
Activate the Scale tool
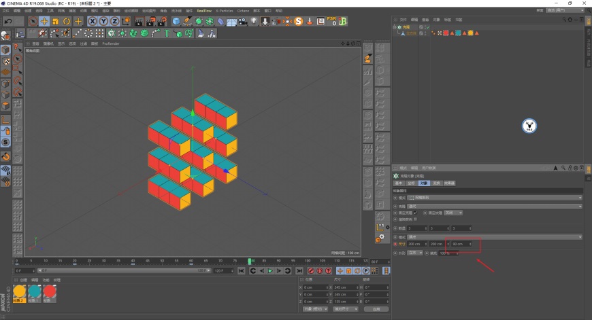pos(56,22)
